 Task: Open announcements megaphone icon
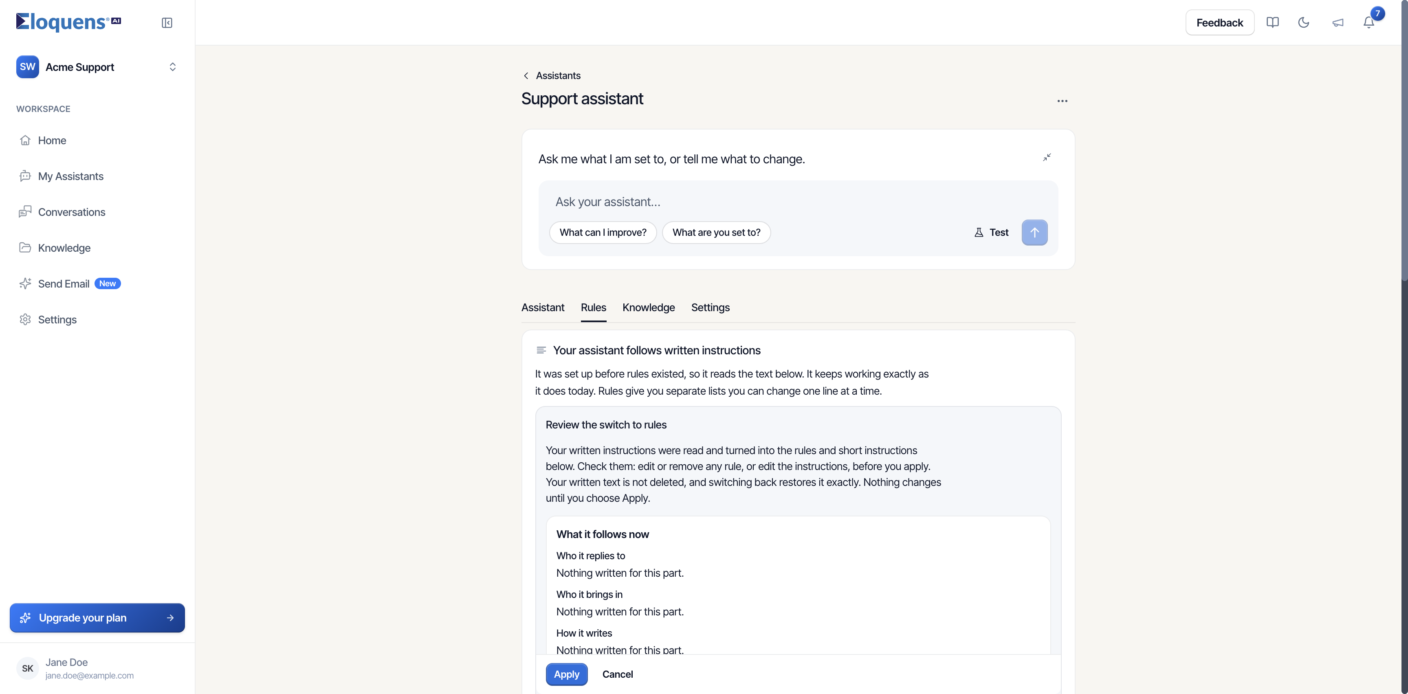1338,22
